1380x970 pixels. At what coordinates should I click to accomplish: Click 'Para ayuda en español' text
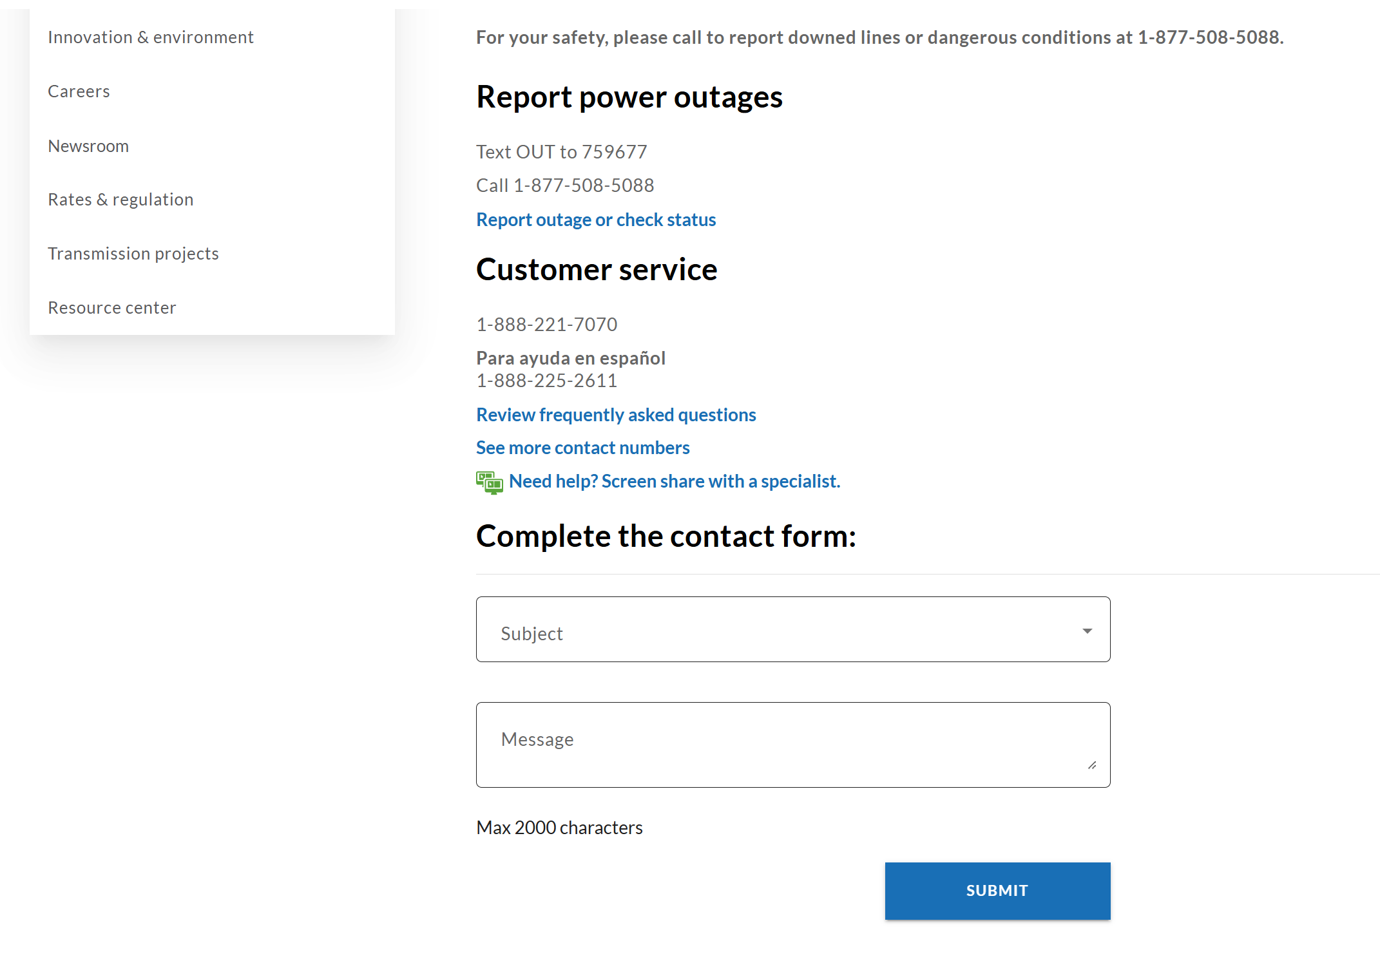[x=571, y=358]
